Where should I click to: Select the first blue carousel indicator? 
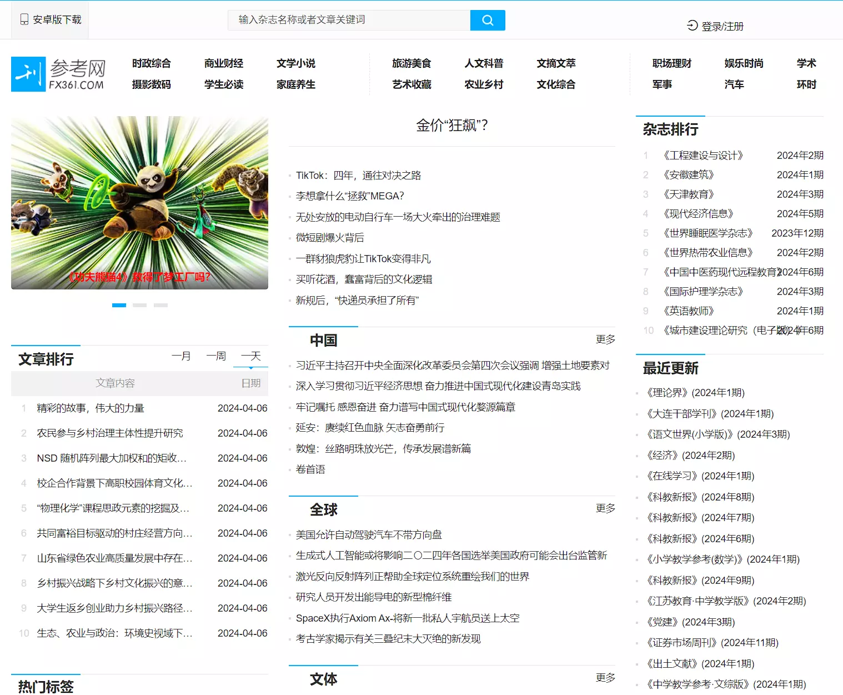(119, 305)
